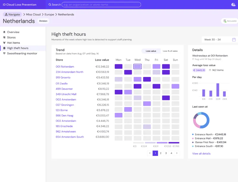
Task: Select Den Haag Monday heatmap cell
Action: 118,115
